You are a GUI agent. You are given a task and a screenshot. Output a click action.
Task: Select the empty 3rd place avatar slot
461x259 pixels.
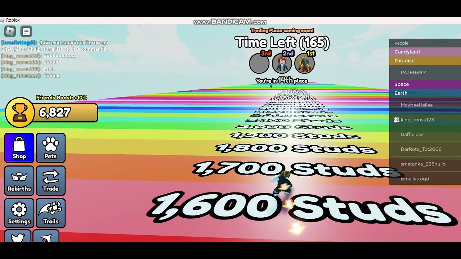(x=259, y=63)
